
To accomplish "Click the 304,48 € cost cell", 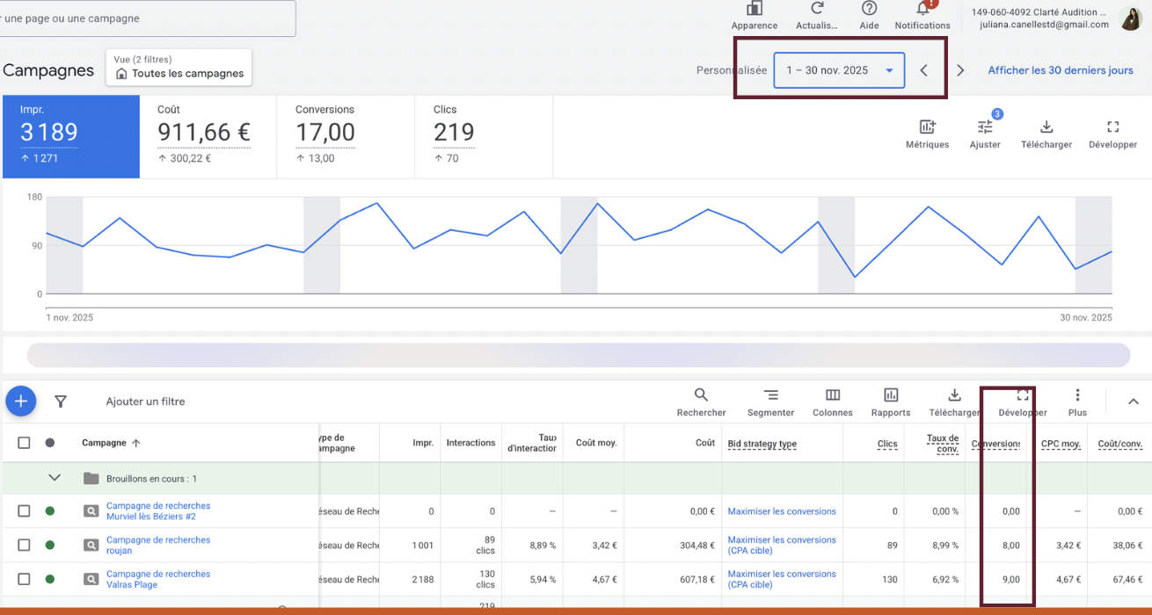I will [x=696, y=546].
